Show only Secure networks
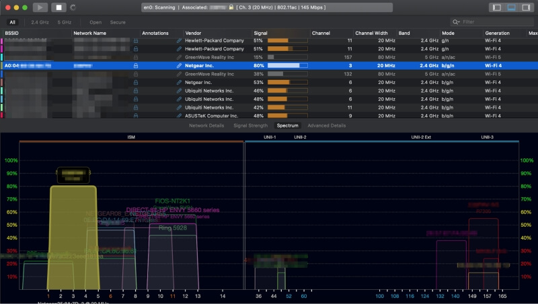The height and width of the screenshot is (304, 538). point(118,22)
